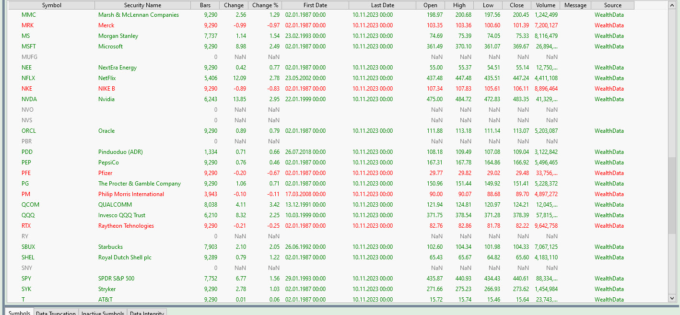Select the MSFT row symbol
This screenshot has height=315, width=680.
[x=29, y=47]
